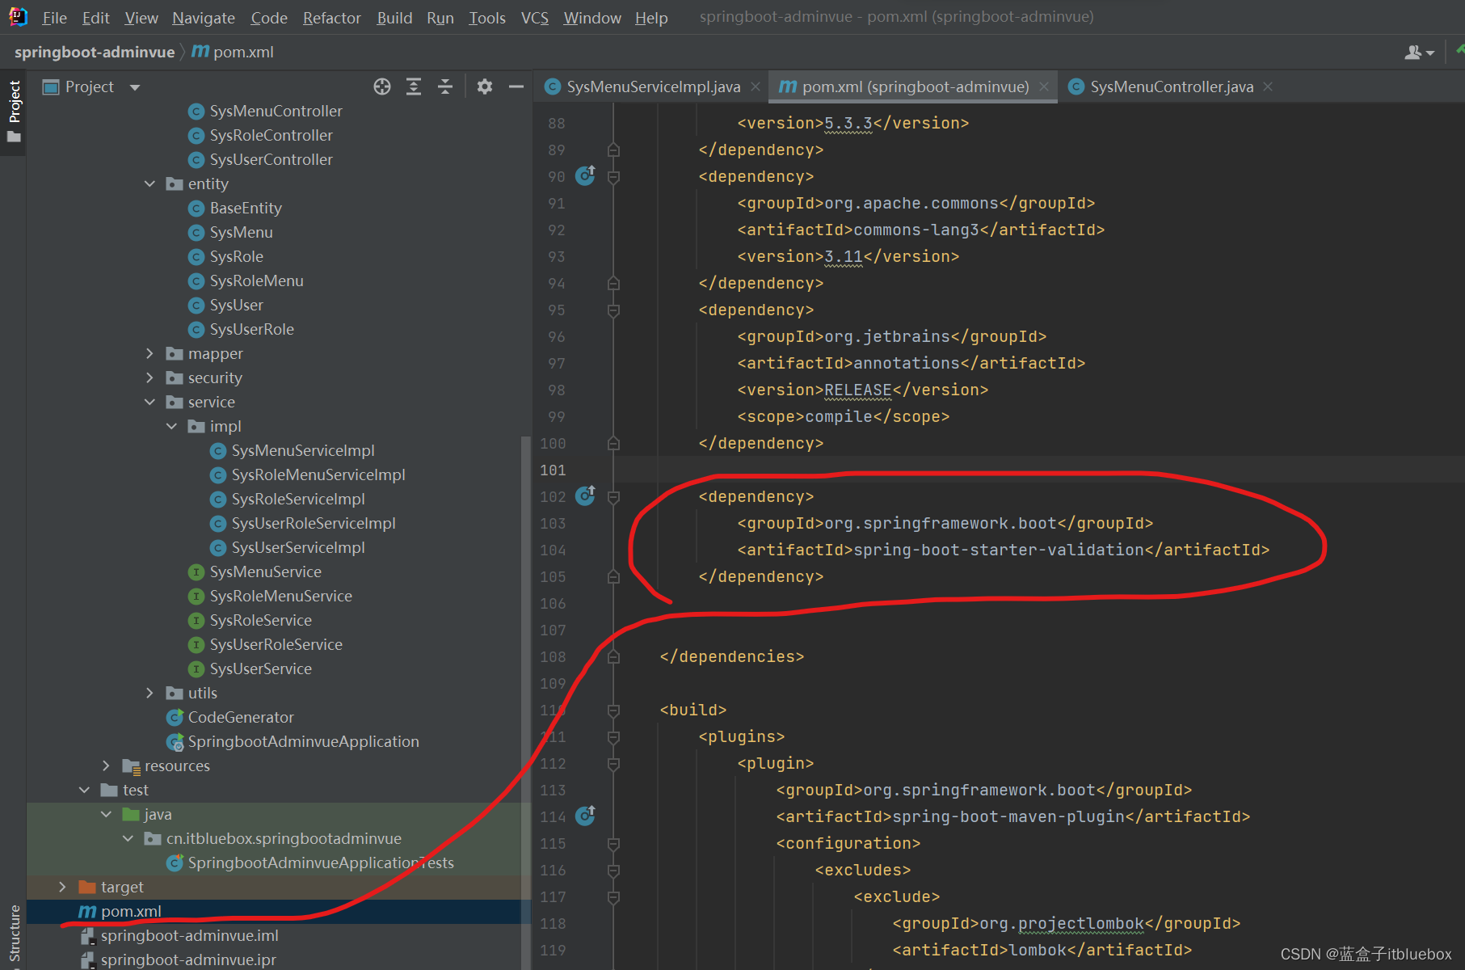Expand the utils folder
This screenshot has width=1465, height=970.
pyautogui.click(x=149, y=693)
